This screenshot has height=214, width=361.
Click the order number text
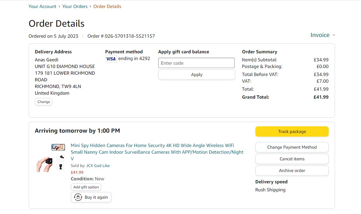coord(121,36)
